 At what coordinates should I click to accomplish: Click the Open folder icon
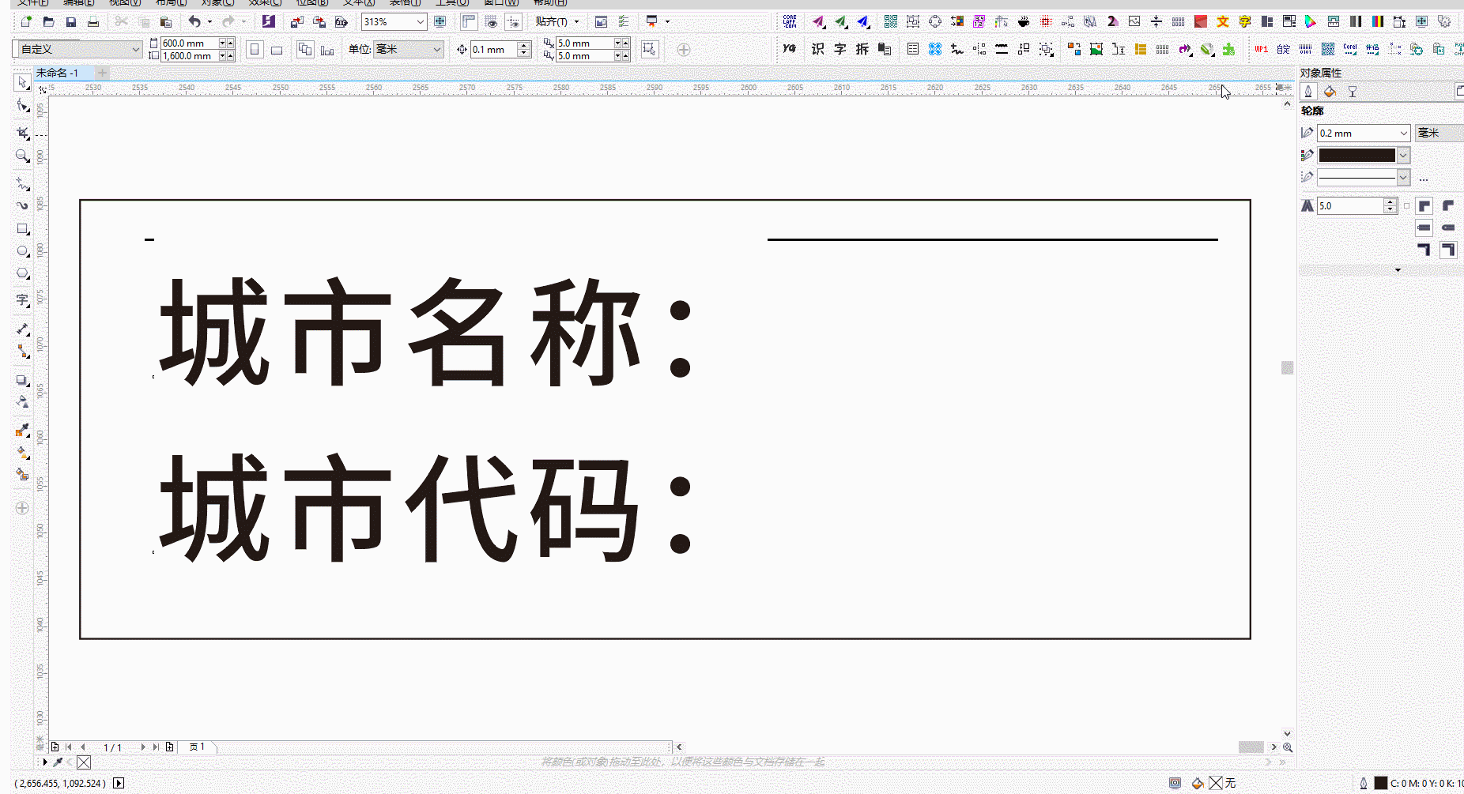click(48, 22)
